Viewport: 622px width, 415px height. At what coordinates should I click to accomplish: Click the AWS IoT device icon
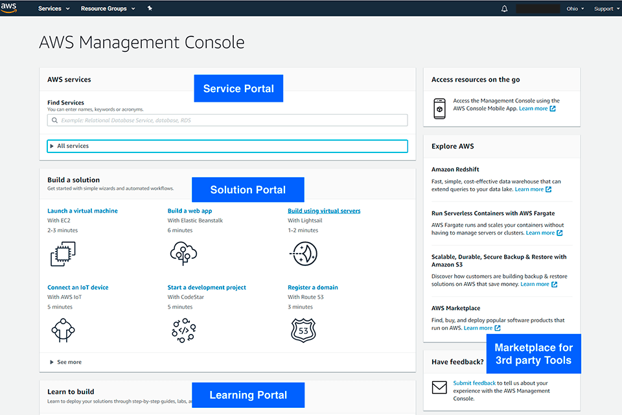[63, 330]
